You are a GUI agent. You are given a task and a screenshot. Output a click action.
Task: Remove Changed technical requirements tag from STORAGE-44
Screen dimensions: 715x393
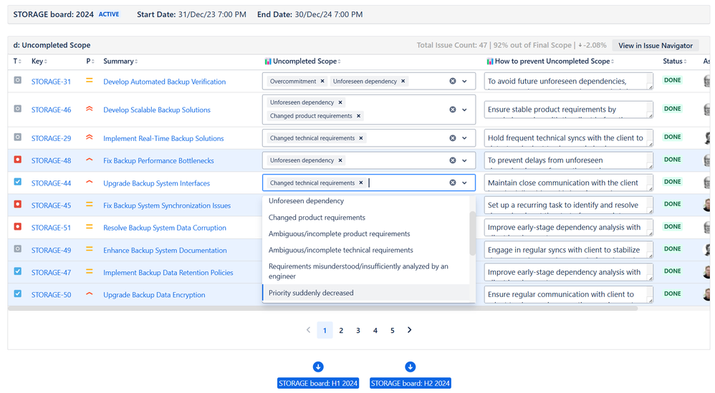click(360, 183)
